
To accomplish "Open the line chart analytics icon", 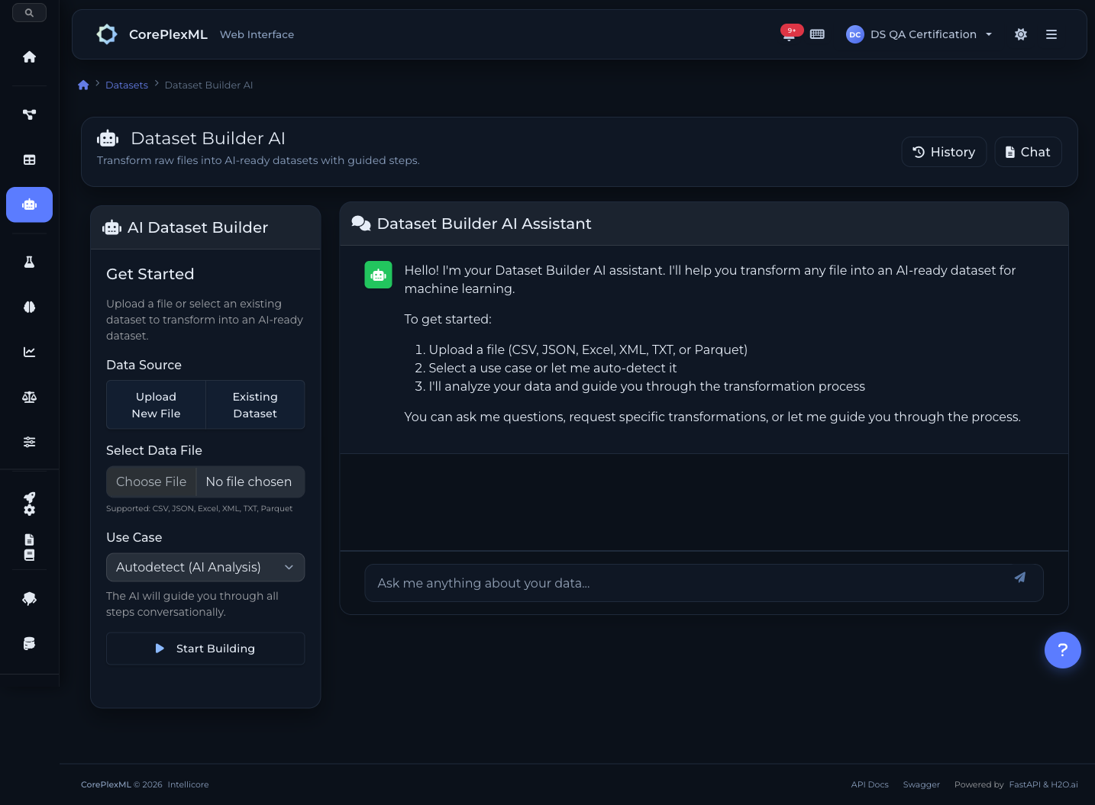I will point(29,352).
